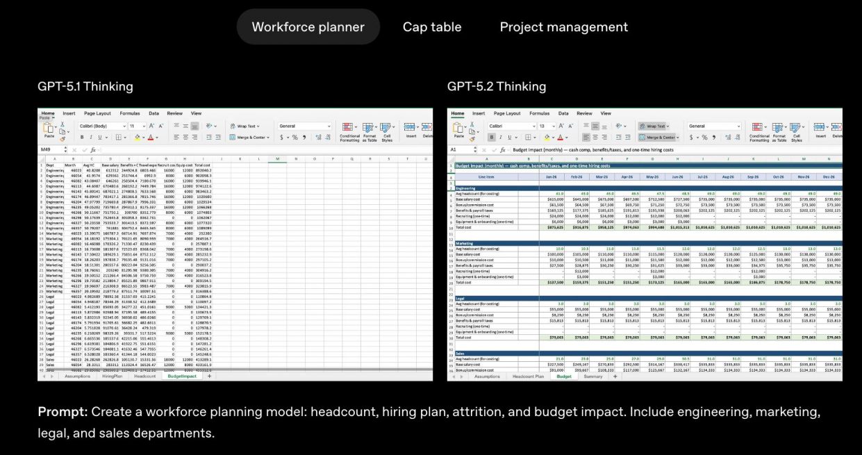Click Insert cells icon in GPT-5.1 spreadsheet
Image resolution: width=862 pixels, height=455 pixels.
point(409,126)
